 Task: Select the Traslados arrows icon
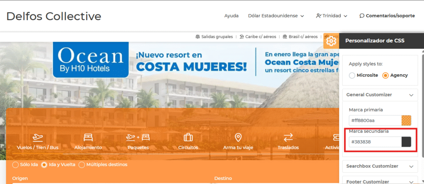coord(288,137)
